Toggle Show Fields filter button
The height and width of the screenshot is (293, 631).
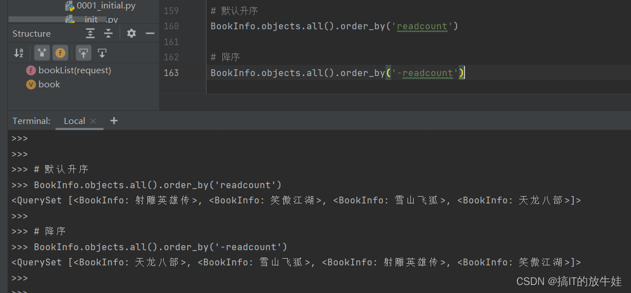[60, 52]
